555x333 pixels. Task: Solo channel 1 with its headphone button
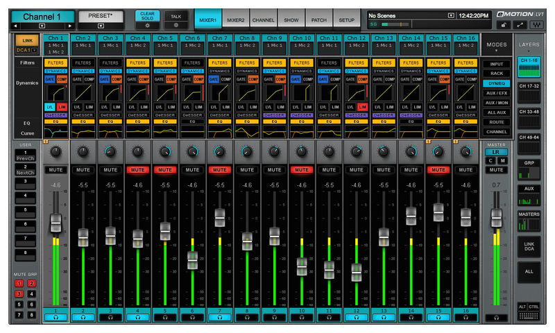[55, 318]
